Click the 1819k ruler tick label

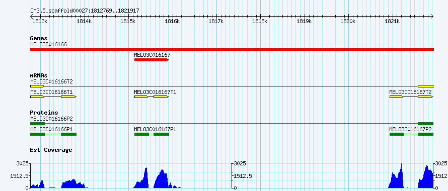304,22
